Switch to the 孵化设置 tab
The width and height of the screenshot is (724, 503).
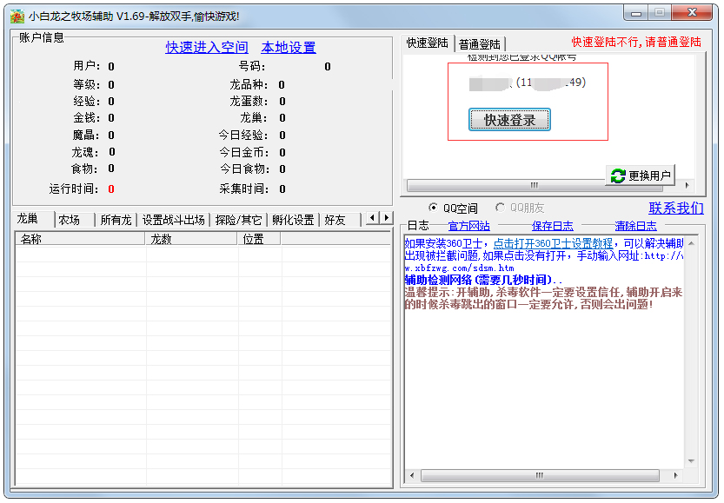click(x=292, y=220)
